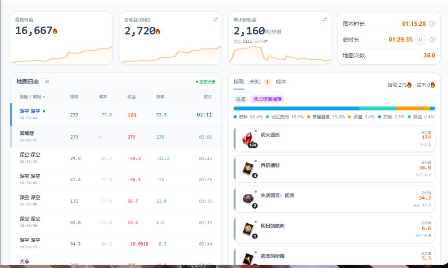The image size is (448, 268).
Task: Click the 其他 0.4% legend entry
Action: click(421, 117)
